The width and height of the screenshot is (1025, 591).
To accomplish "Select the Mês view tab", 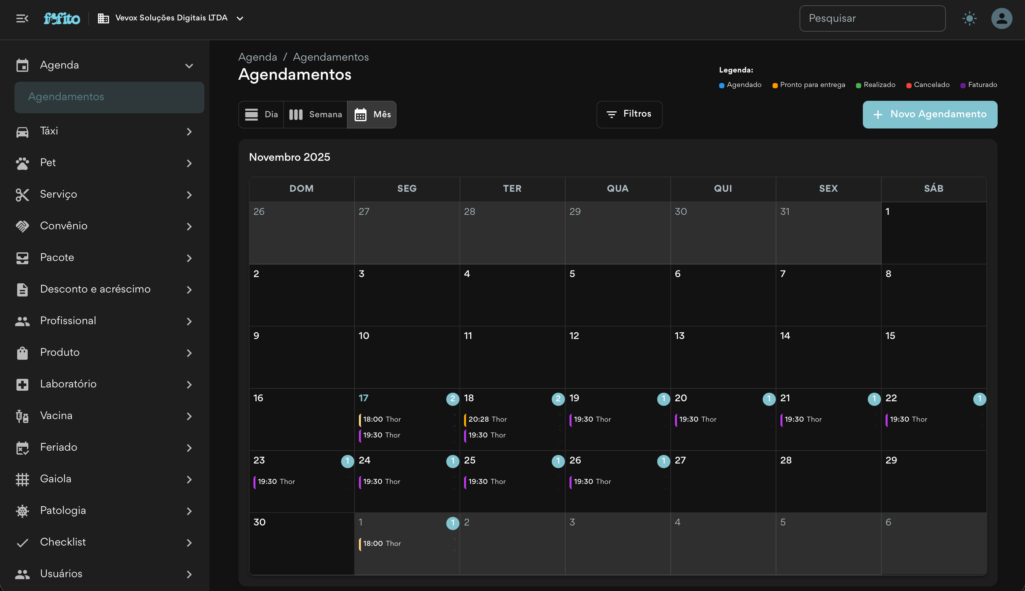I will (x=372, y=114).
